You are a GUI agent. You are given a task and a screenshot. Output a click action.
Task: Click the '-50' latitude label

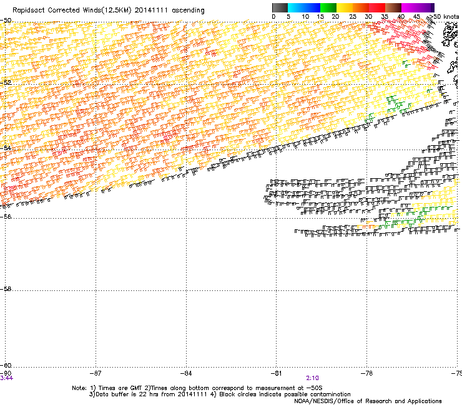(x=6, y=21)
